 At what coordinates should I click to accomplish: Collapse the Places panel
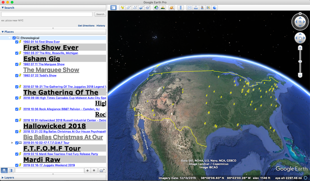pyautogui.click(x=2, y=32)
